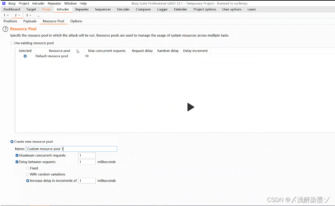Click the resource pool Name field
The image size is (335, 206).
click(72, 149)
